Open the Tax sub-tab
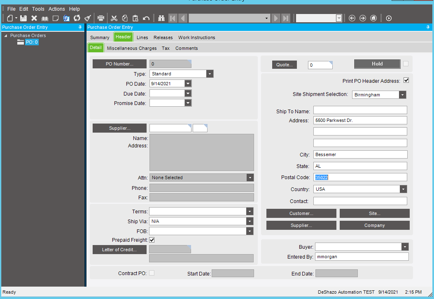The image size is (434, 299). pos(166,48)
